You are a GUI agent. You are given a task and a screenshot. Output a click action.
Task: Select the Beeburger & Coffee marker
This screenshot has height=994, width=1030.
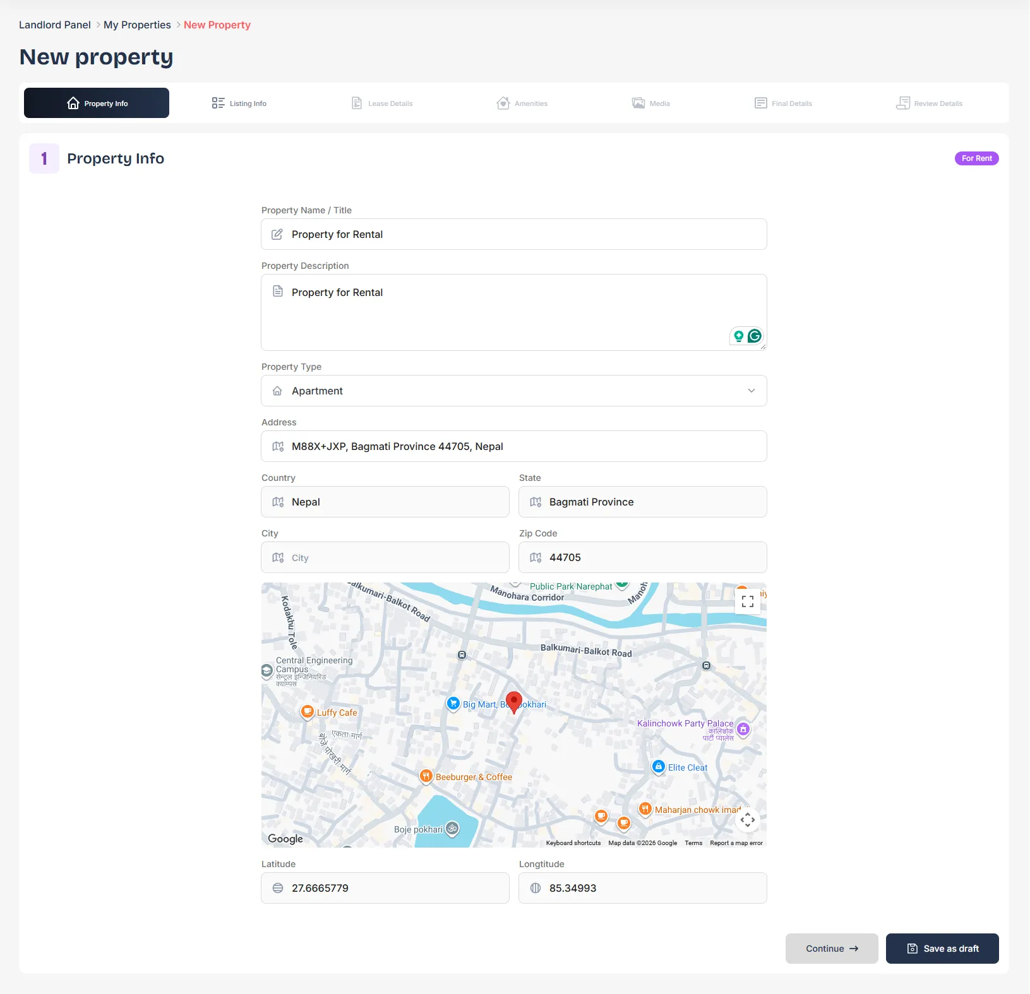pos(426,776)
